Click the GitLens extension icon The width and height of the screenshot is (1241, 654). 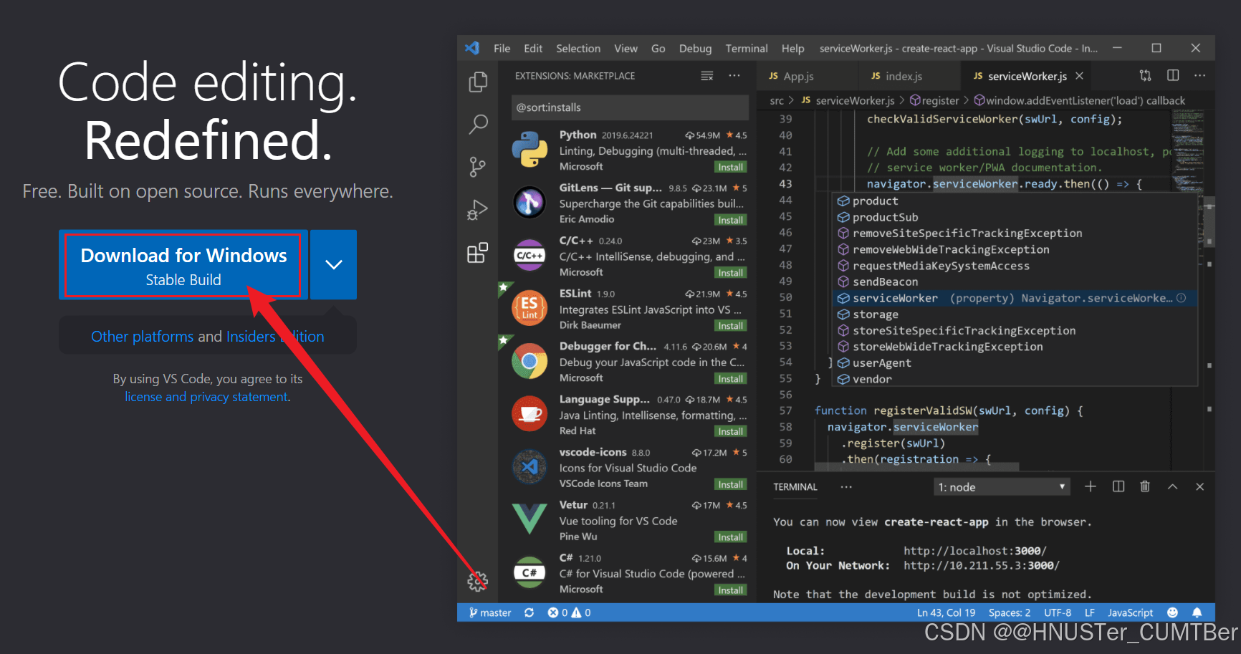point(530,203)
